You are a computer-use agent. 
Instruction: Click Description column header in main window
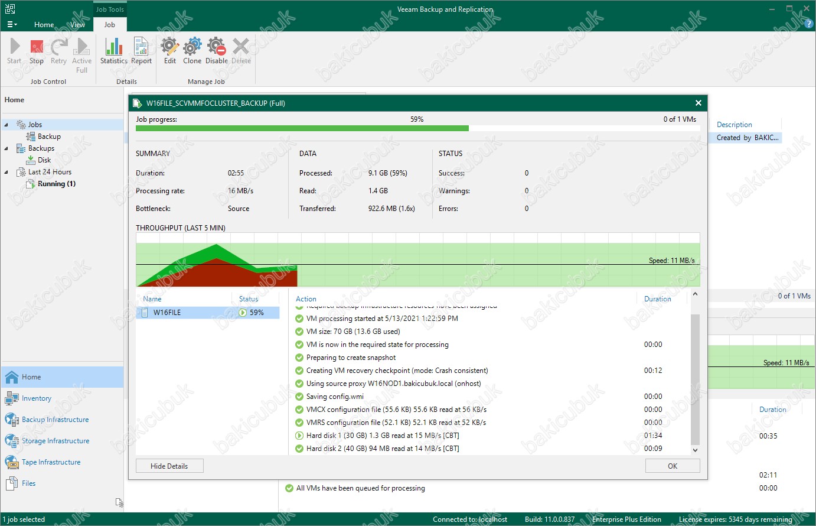click(x=734, y=125)
